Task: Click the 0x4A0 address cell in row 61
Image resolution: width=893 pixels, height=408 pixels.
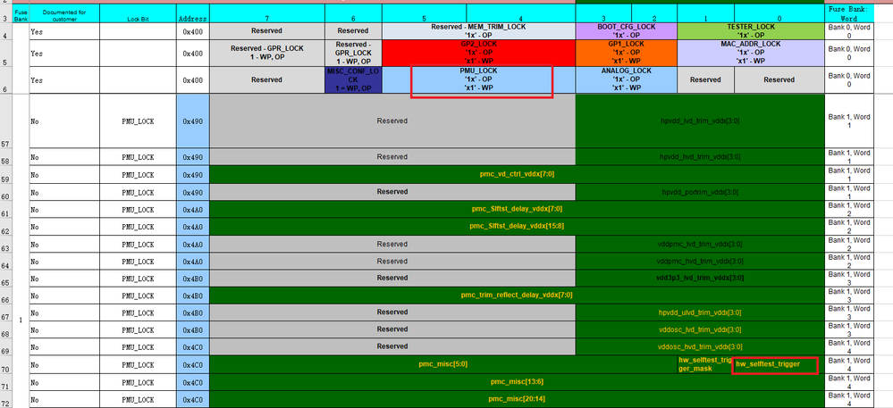Action: pos(192,210)
